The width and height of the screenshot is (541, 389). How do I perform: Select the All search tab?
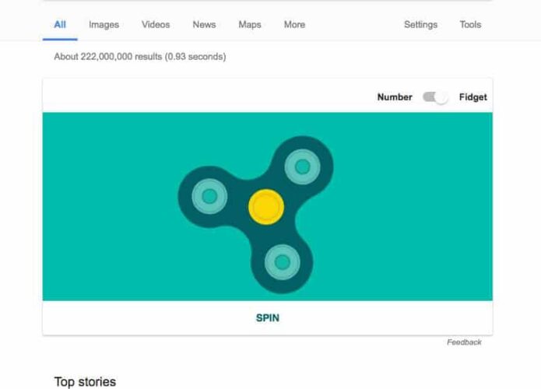coord(60,25)
